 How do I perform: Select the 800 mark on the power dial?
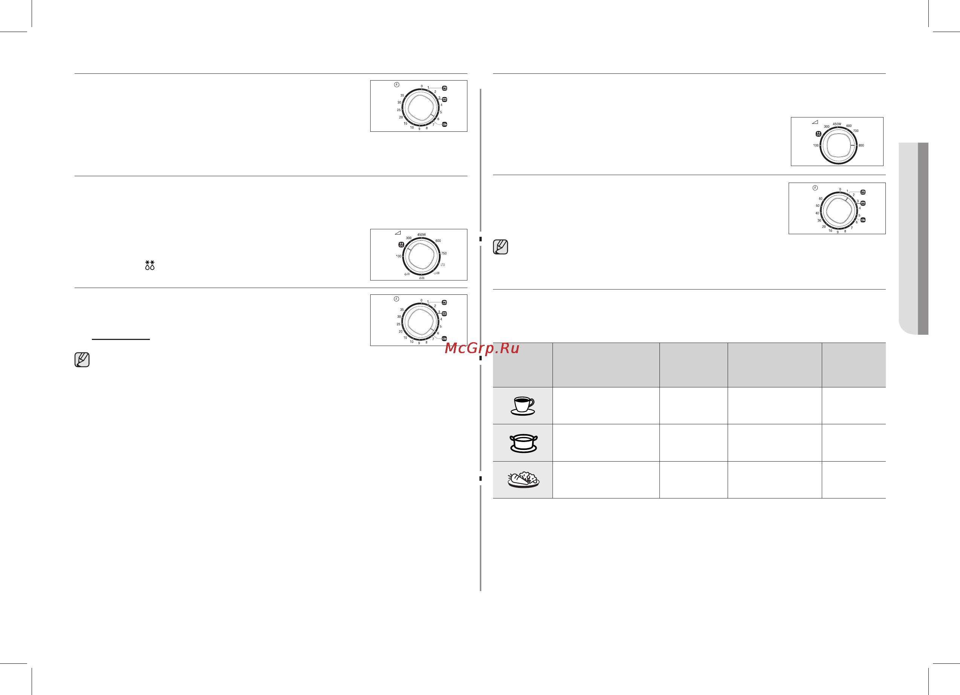pos(861,146)
